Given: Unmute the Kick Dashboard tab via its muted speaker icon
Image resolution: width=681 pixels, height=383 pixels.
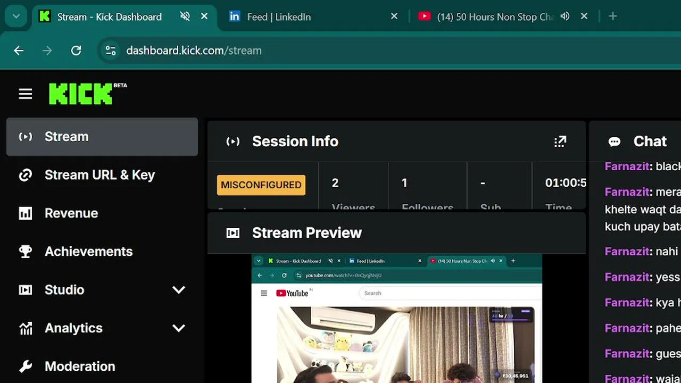Looking at the screenshot, I should (185, 16).
